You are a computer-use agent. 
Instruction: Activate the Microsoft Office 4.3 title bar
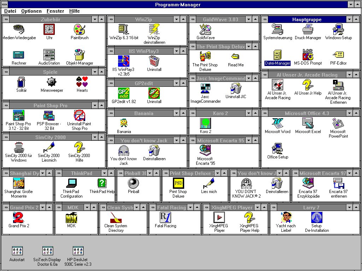coord(307,113)
